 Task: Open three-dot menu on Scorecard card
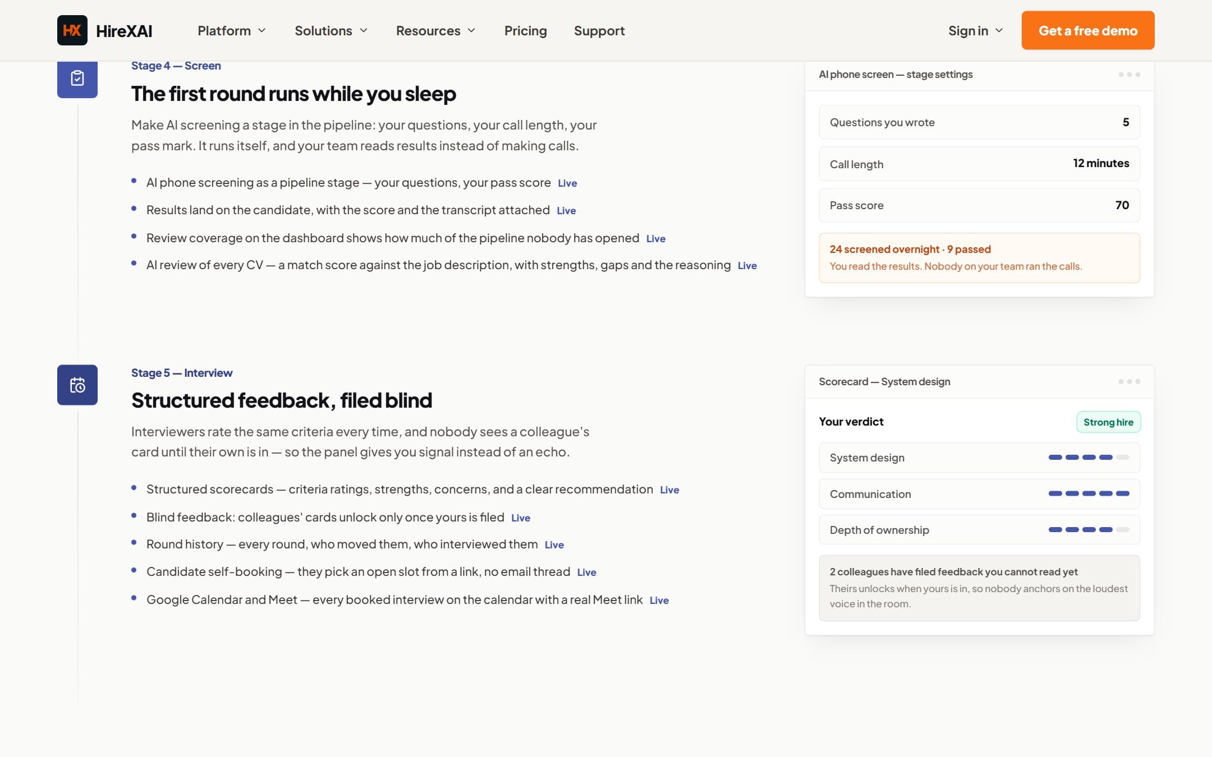1129,381
